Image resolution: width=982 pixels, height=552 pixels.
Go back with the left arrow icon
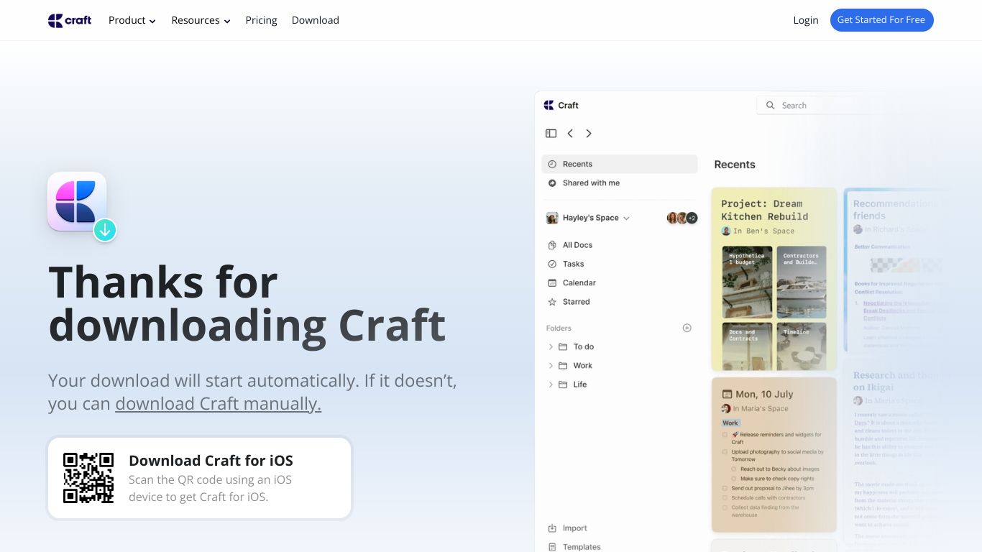pos(570,133)
